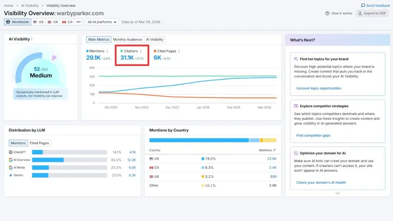Toggle the Cited Pages series on the chart
This screenshot has height=221, width=393.
coord(165,51)
